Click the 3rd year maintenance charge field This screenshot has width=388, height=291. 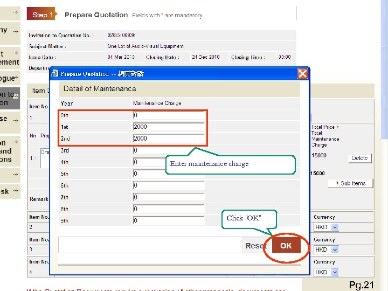pos(169,150)
